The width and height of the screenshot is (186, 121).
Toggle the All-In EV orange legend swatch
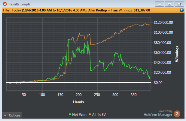pyautogui.click(x=90, y=114)
